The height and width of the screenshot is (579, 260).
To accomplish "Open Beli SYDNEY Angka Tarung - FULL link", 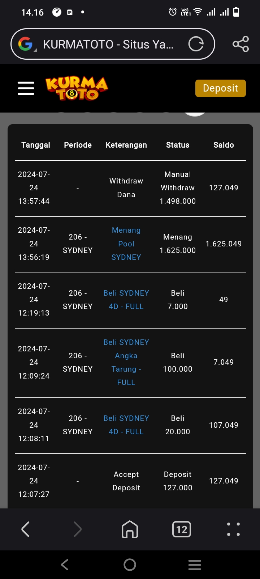I will 126,362.
